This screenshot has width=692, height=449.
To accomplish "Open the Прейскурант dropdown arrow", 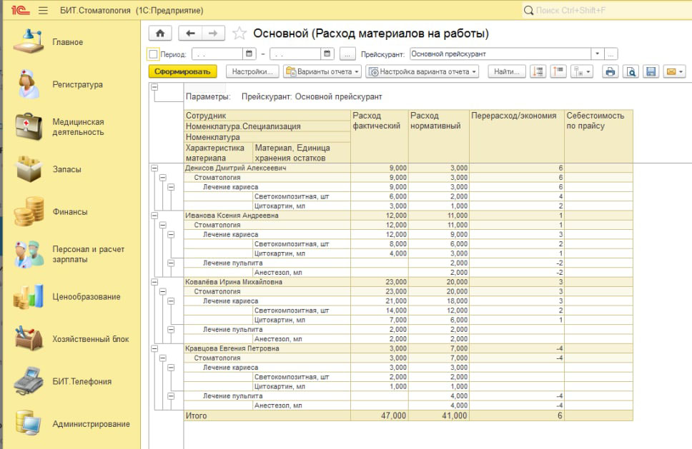I will [x=597, y=54].
